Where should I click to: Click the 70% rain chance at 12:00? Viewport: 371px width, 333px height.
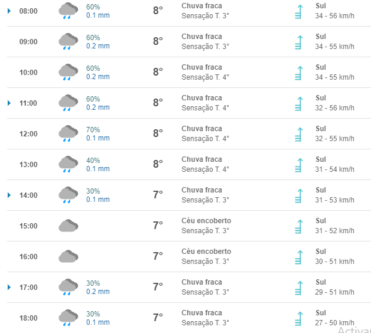[x=93, y=129]
